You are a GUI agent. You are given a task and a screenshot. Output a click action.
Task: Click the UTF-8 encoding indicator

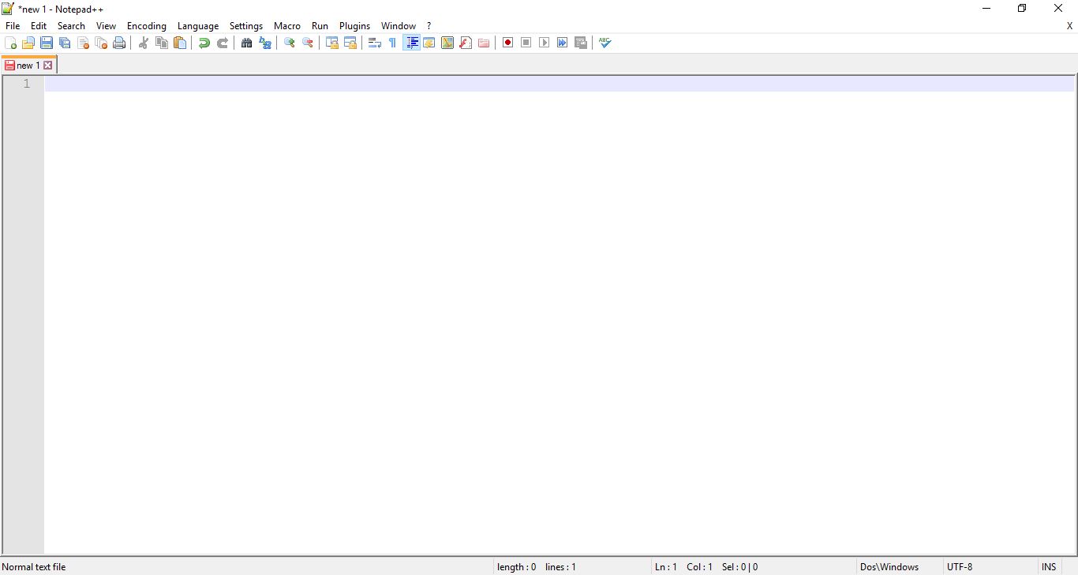[x=960, y=566]
